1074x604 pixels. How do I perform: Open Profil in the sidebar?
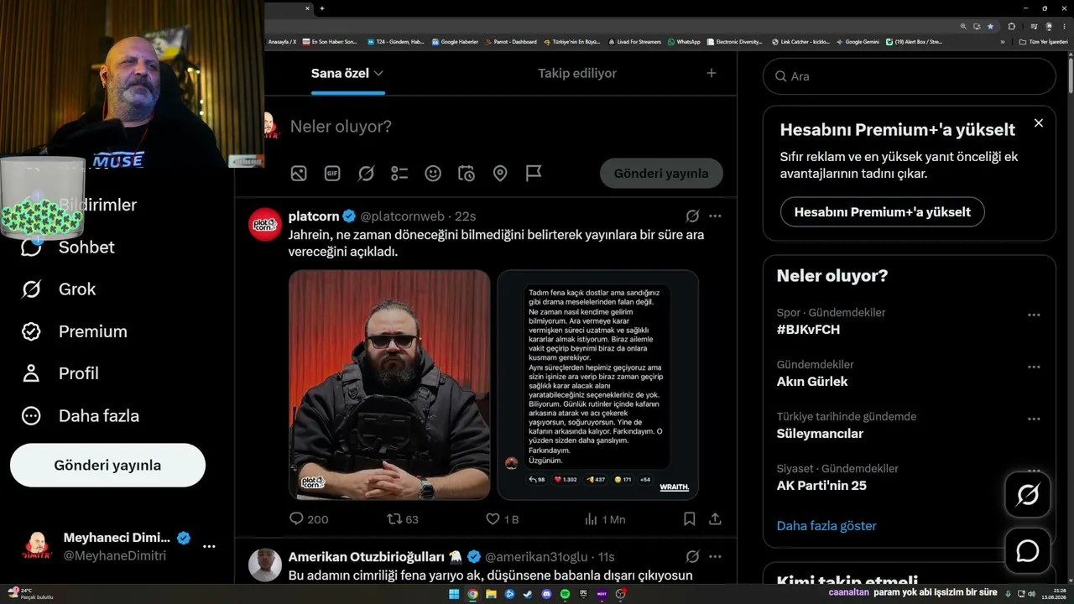60,373
